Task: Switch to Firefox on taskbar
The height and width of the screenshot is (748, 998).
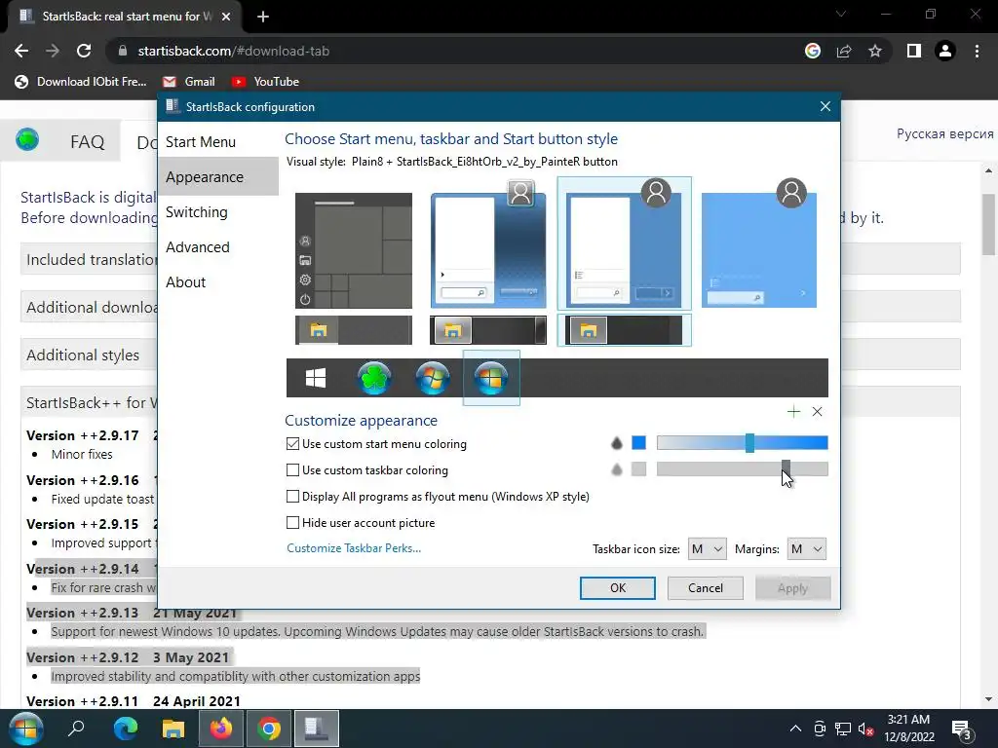Action: [x=221, y=729]
